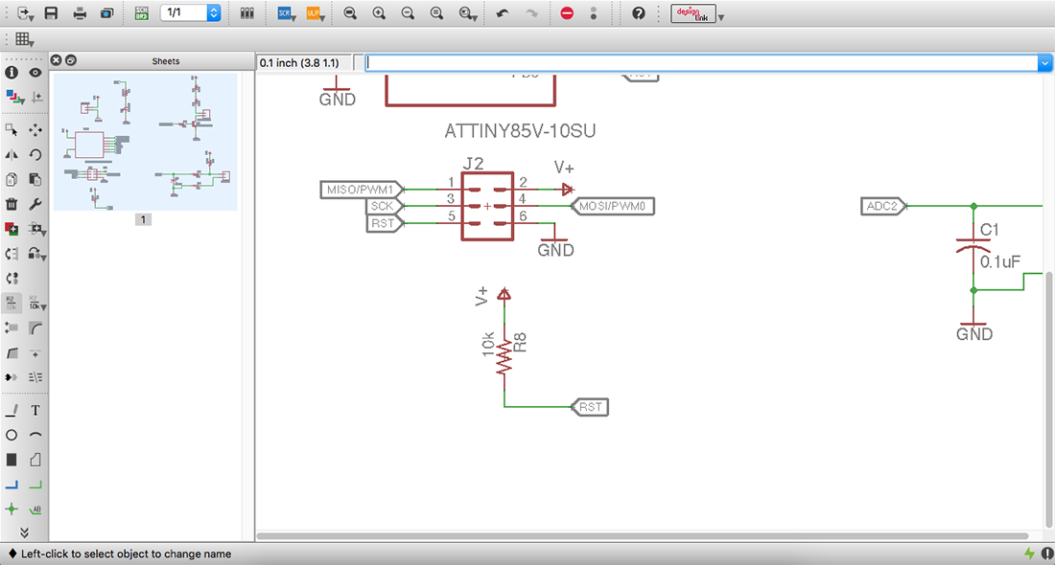Select the Line drawing tool
The width and height of the screenshot is (1055, 565).
(x=12, y=410)
